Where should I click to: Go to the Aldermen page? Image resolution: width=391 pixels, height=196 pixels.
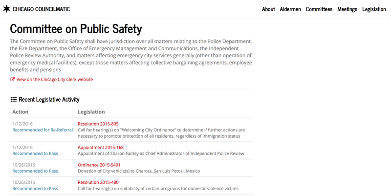[x=290, y=9]
